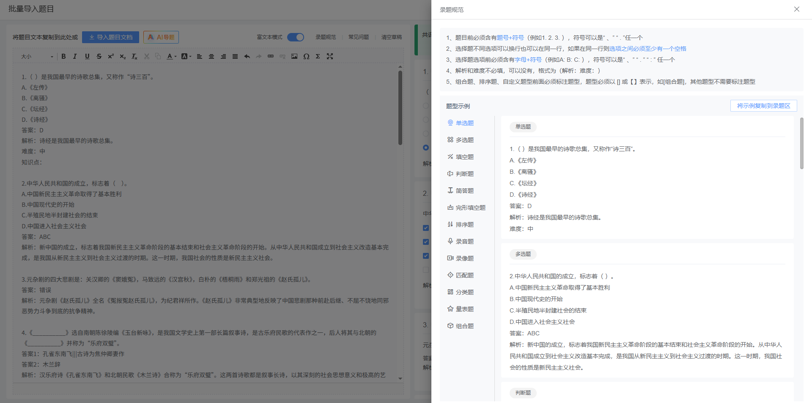Toggle bold formatting in the editor toolbar
The image size is (812, 403).
coord(63,56)
